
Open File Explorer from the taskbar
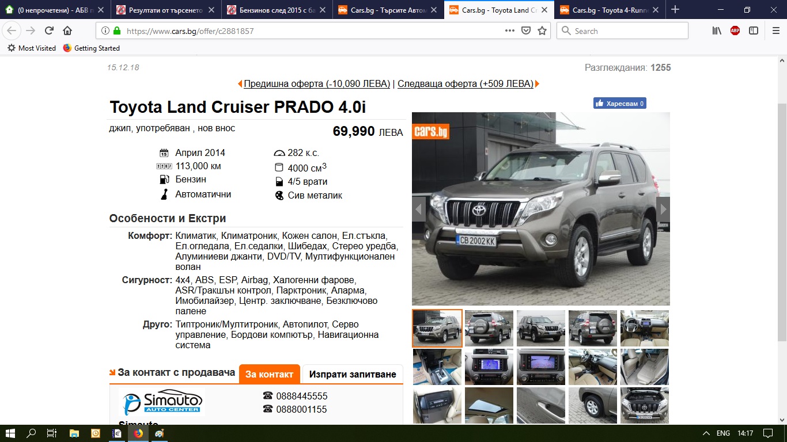point(74,433)
